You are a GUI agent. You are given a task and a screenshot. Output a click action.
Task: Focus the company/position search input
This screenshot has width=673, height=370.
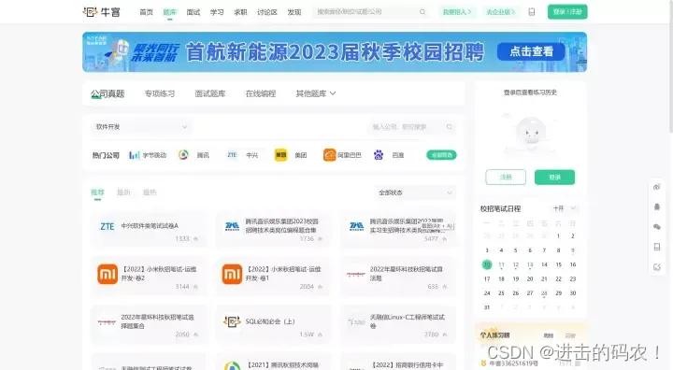[406, 127]
